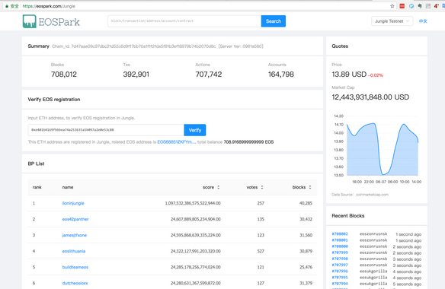Open jamesjtfxone producer page
Viewport: 445px width, 289px height.
[75, 235]
